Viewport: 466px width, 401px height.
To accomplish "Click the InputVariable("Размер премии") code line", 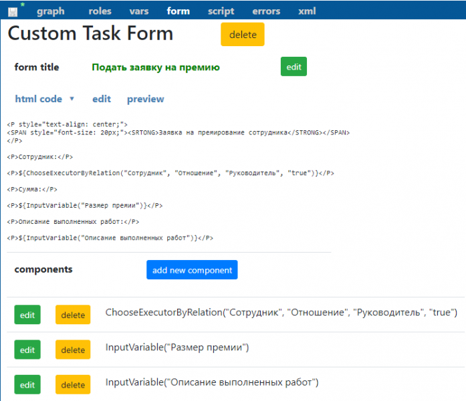I will point(85,206).
